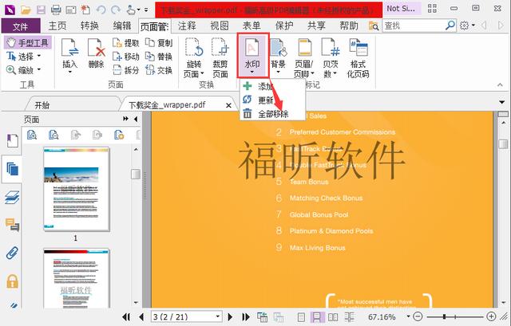Enable facing pages view mode
This screenshot has height=326, width=511.
coord(333,317)
